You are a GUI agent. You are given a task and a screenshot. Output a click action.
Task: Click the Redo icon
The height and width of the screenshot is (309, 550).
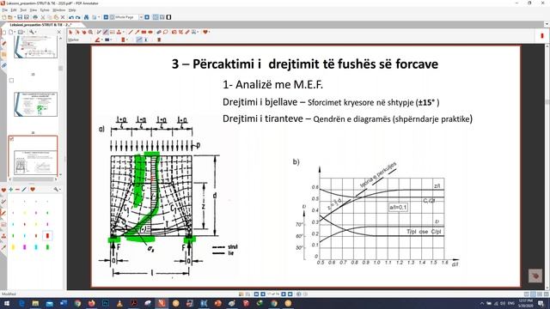click(78, 17)
